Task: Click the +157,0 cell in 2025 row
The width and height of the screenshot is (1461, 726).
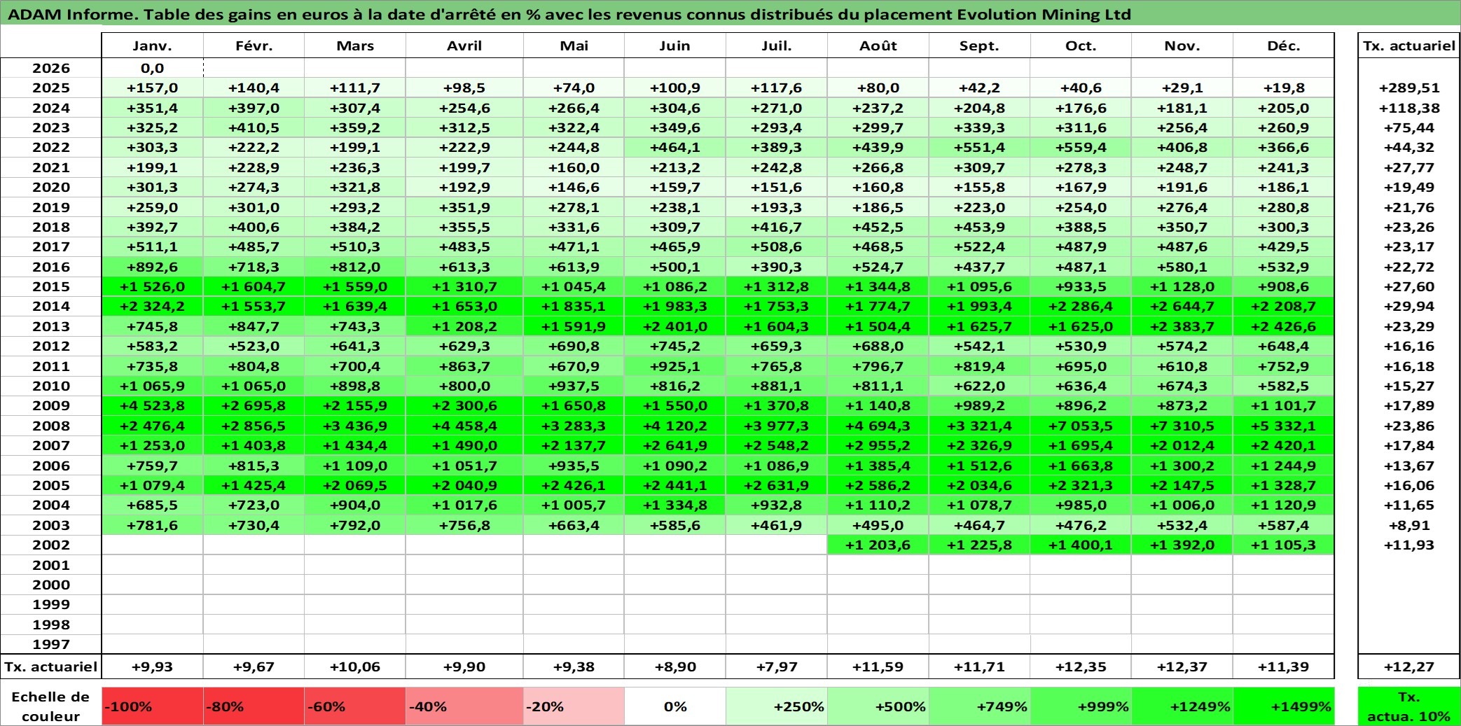Action: coord(152,88)
